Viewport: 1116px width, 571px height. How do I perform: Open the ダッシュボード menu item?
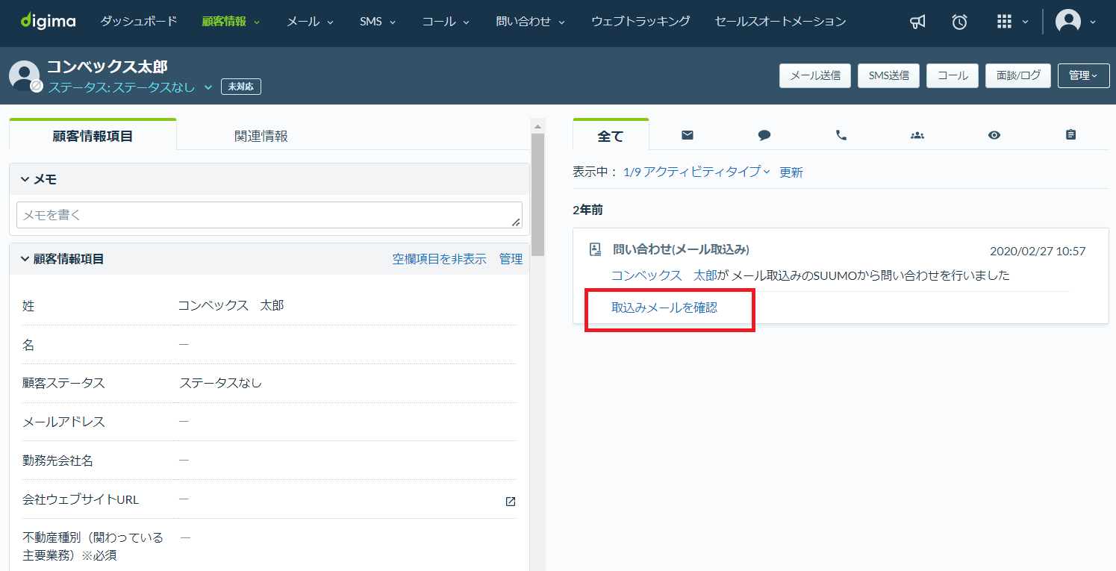139,22
